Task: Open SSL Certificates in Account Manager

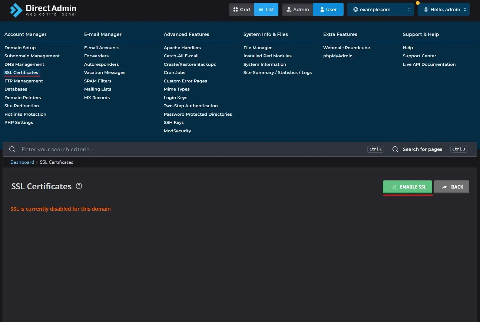Action: [21, 72]
